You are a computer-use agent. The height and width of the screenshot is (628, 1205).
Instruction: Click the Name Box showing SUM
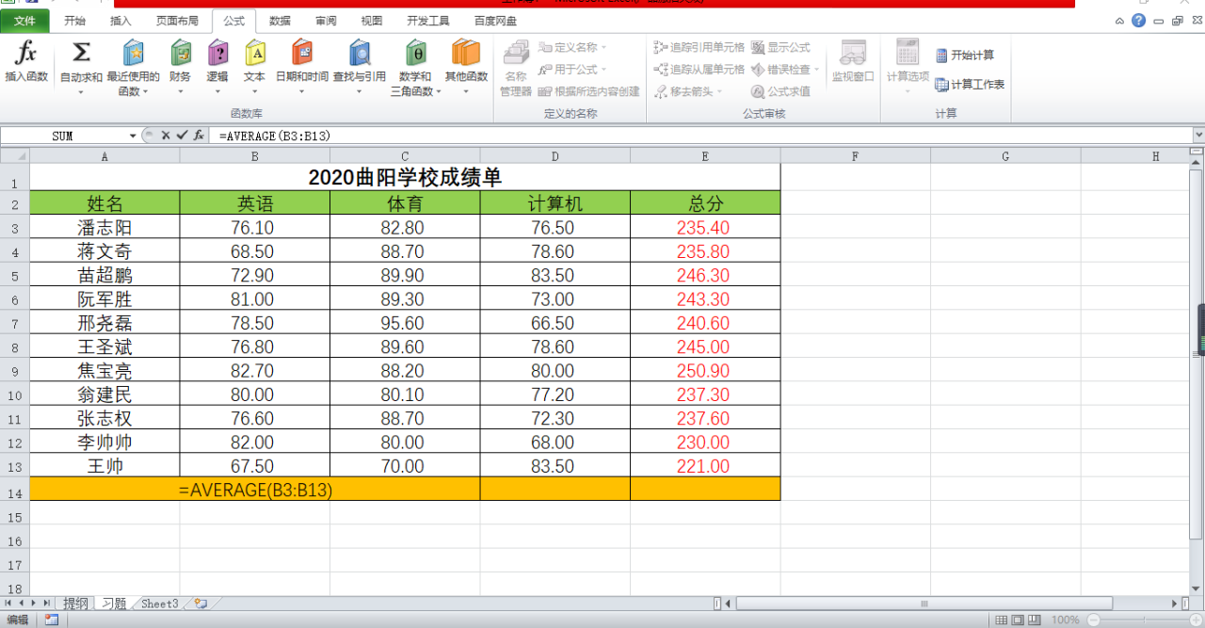(64, 136)
